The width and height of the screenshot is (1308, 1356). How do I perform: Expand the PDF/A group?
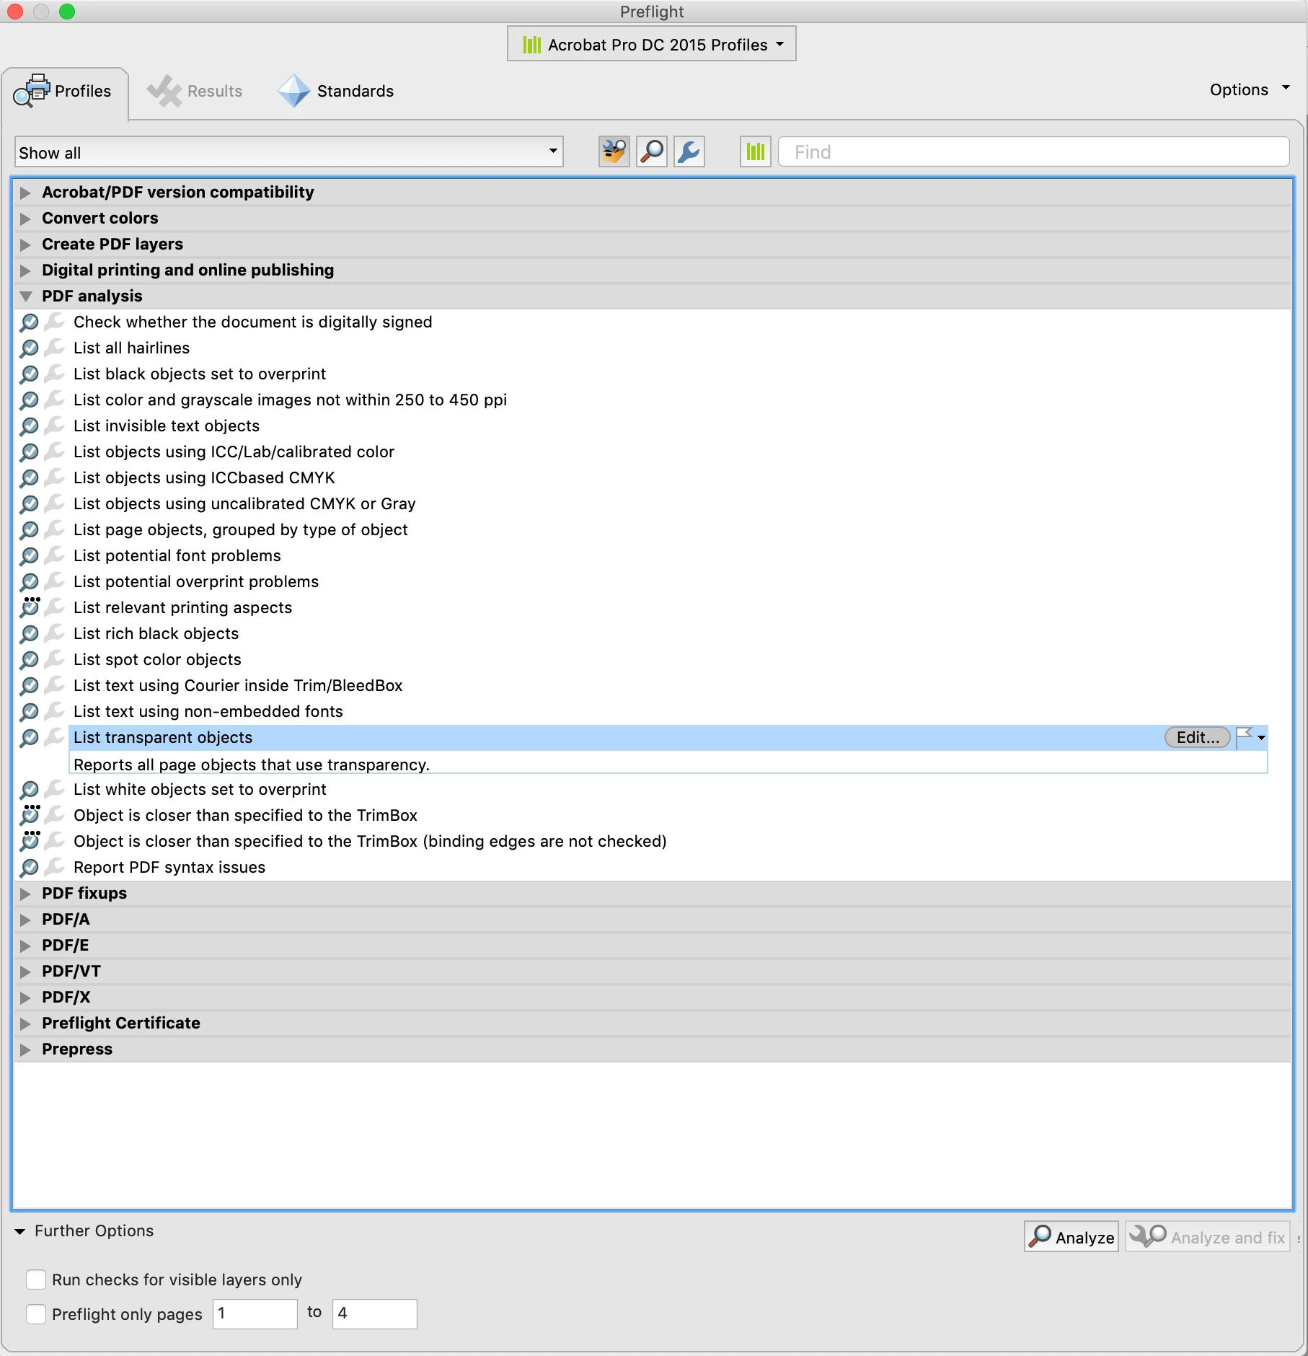click(x=26, y=920)
